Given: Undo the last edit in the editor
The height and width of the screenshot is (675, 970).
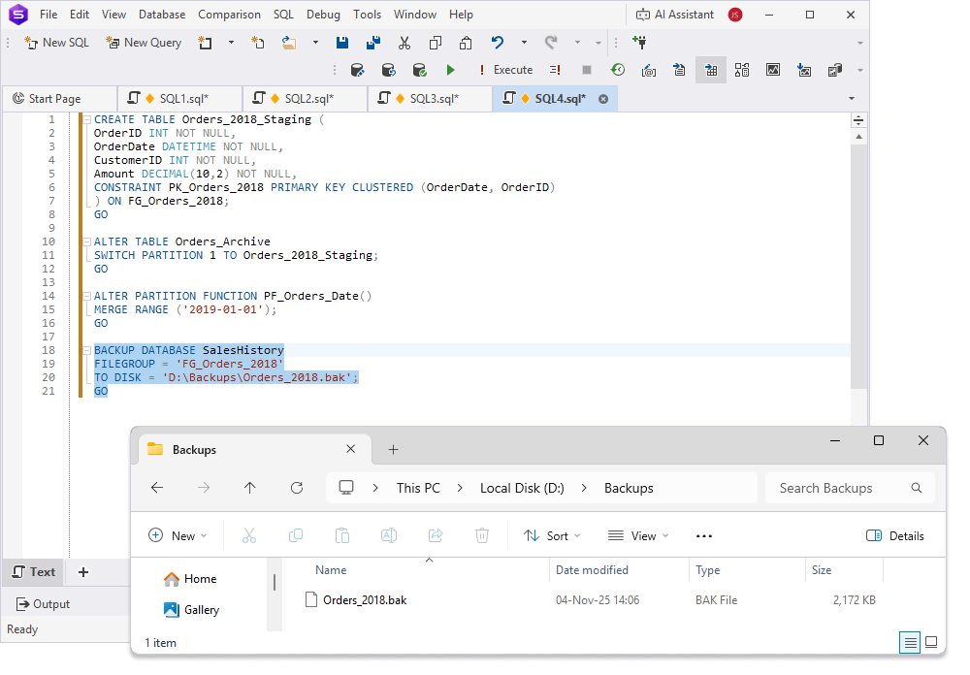Looking at the screenshot, I should (497, 43).
